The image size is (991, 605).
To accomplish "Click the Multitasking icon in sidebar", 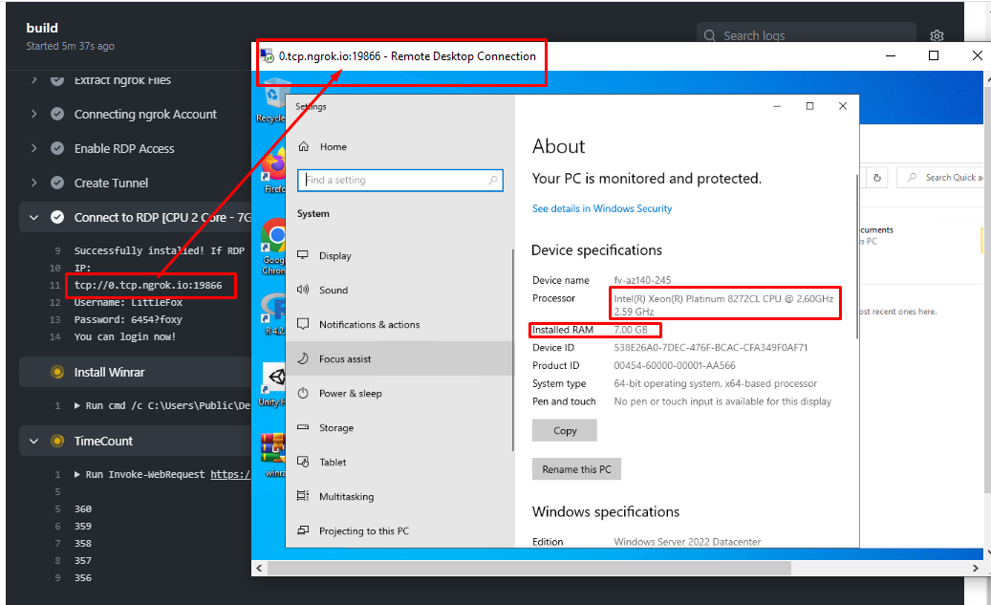I will pos(303,496).
